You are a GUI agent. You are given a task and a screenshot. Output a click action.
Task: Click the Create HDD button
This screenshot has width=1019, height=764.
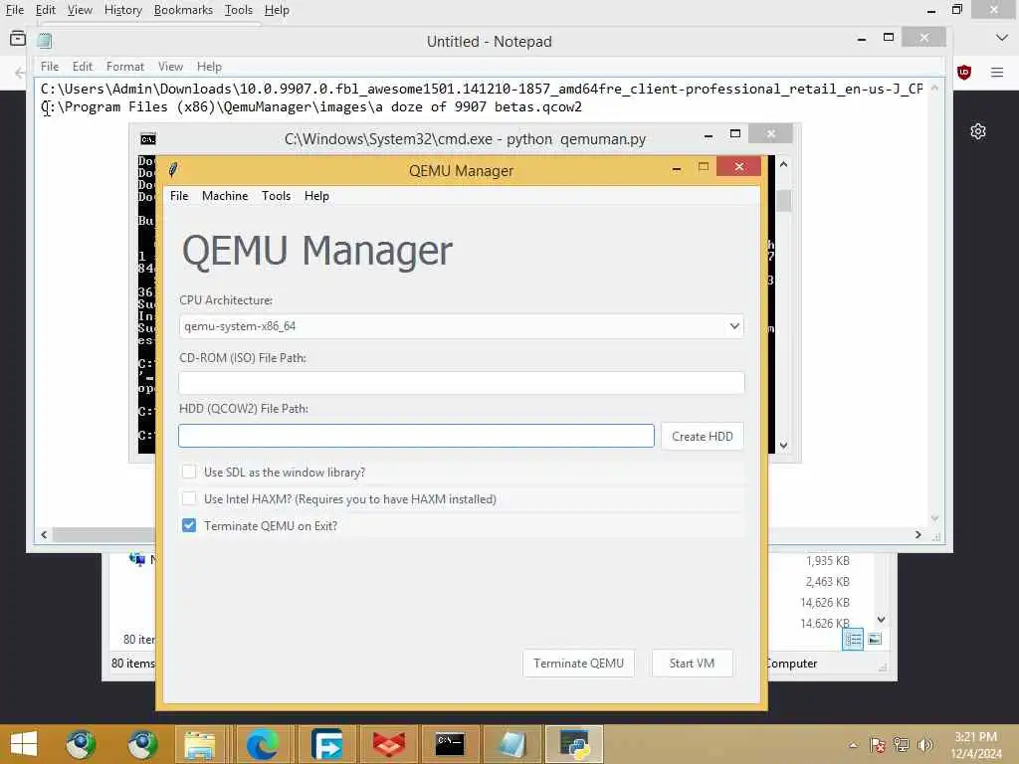[x=702, y=436]
